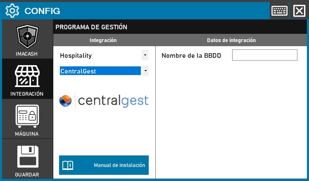Expand the Hospitality dropdown arrow
This screenshot has width=309, height=181.
[x=145, y=55]
